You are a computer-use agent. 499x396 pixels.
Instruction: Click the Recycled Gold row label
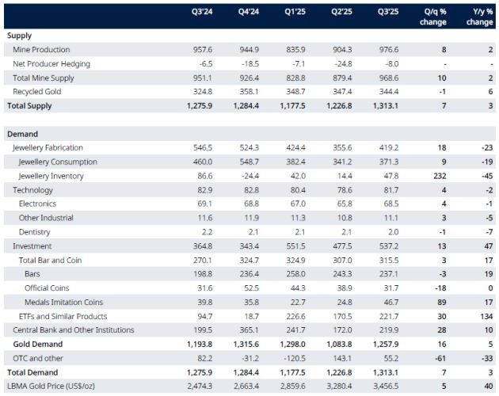pyautogui.click(x=38, y=91)
